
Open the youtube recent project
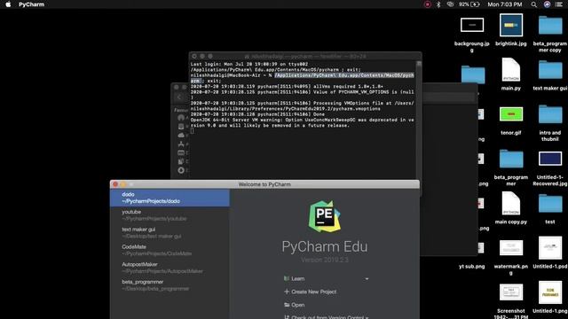(170, 215)
